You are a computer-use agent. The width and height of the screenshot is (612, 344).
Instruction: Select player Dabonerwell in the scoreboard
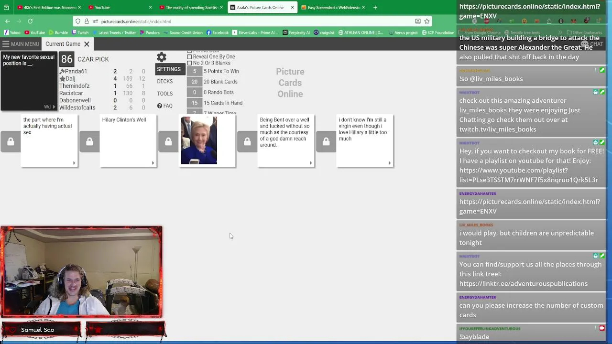[x=75, y=100]
